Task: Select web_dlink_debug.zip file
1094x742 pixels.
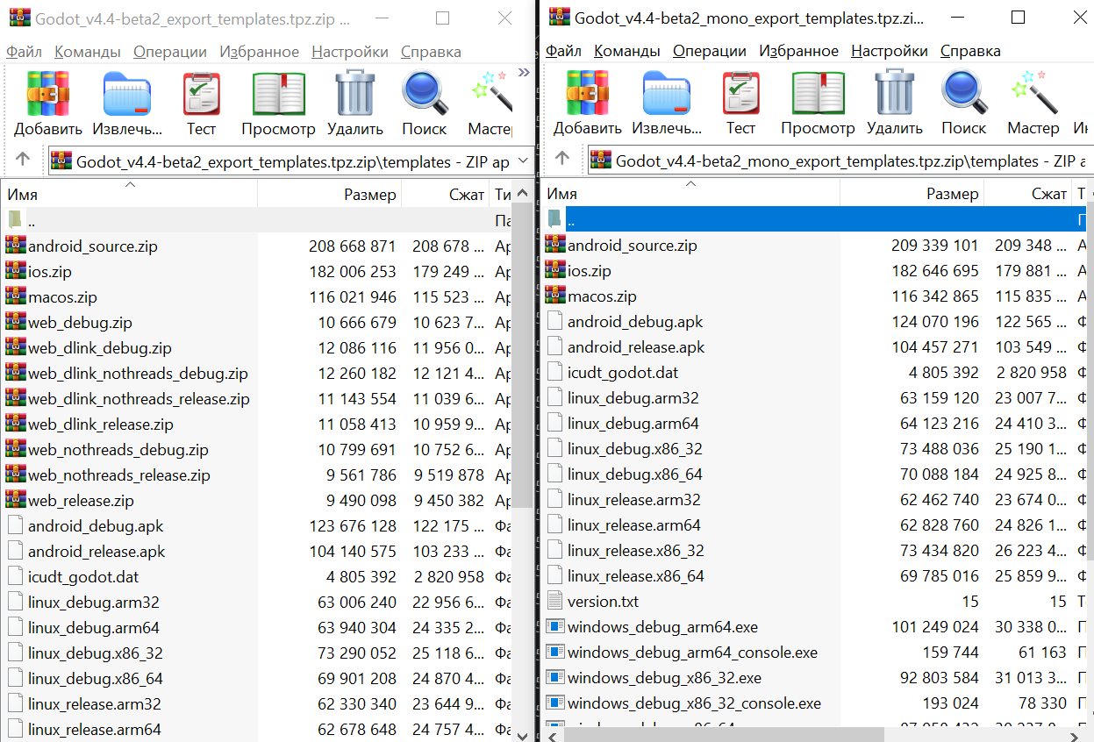Action: click(100, 348)
